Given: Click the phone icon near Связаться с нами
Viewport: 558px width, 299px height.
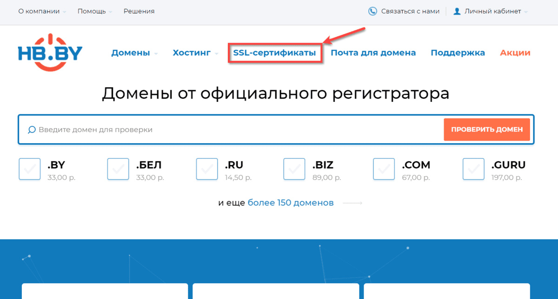Looking at the screenshot, I should pos(372,11).
